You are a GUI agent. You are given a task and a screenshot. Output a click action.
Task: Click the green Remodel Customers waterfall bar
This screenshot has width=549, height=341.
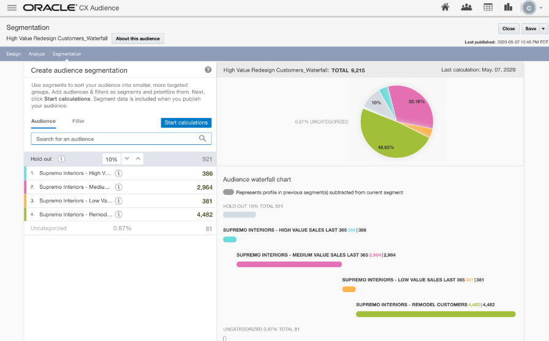pos(436,314)
